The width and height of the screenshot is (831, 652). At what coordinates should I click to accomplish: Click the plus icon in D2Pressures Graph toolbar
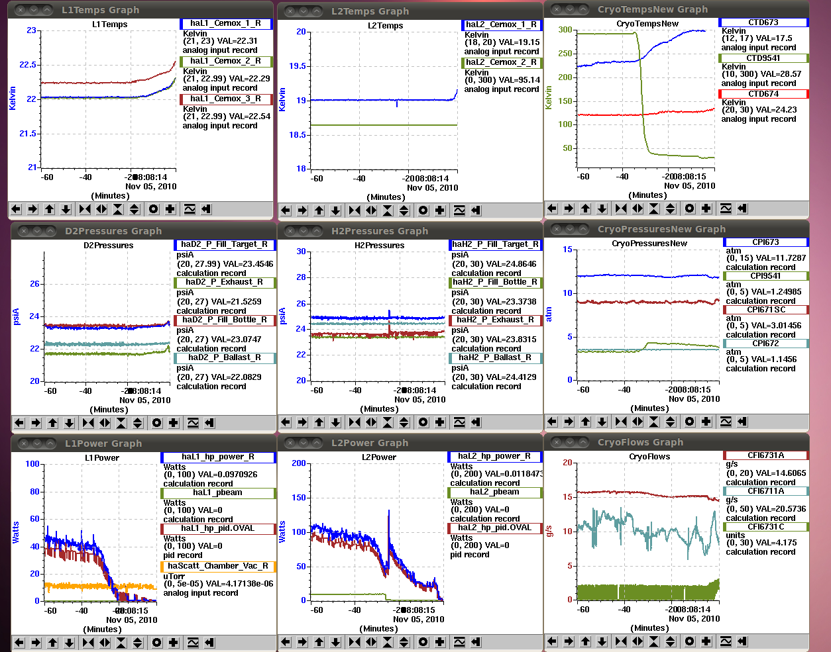click(x=174, y=423)
